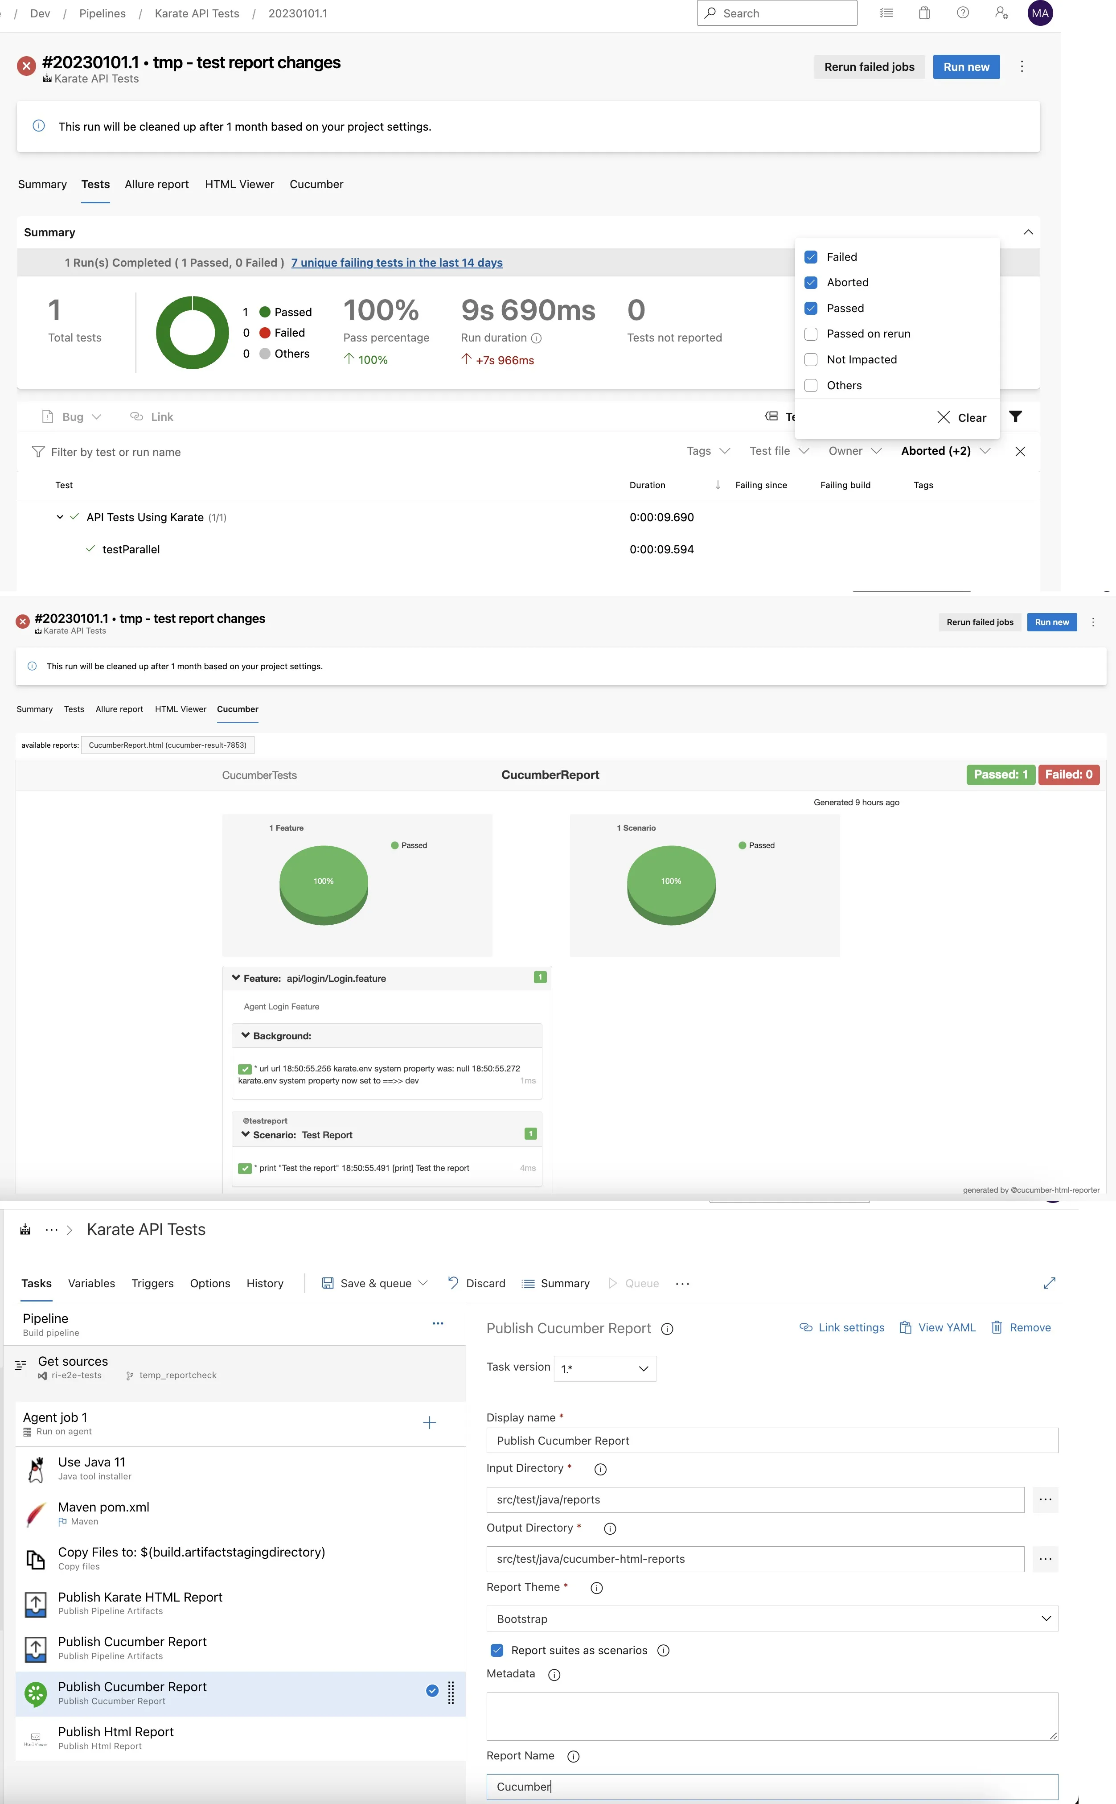Enable the Passed on rerun checkbox
The height and width of the screenshot is (1804, 1116).
(810, 334)
